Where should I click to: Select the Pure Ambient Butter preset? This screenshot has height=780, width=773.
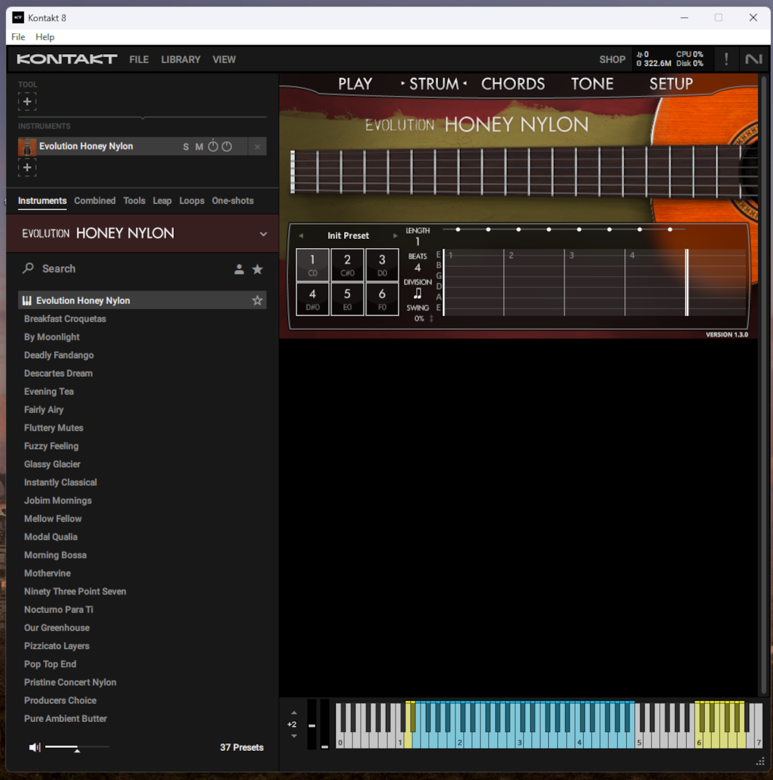coord(66,718)
